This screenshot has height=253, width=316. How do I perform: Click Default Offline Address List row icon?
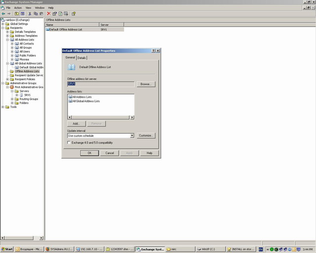point(47,30)
